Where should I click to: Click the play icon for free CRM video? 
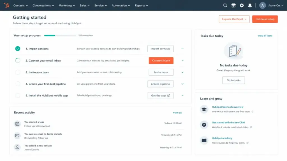[204, 125]
